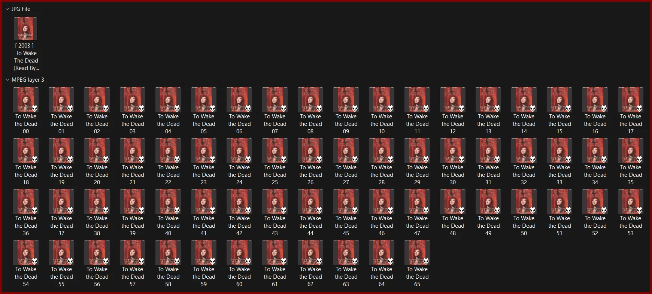This screenshot has height=294, width=652.
Task: Select the To Wake the Dead 44 file icon
Action: point(310,201)
